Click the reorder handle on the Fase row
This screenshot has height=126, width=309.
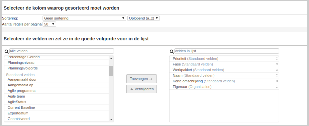pos(277,64)
